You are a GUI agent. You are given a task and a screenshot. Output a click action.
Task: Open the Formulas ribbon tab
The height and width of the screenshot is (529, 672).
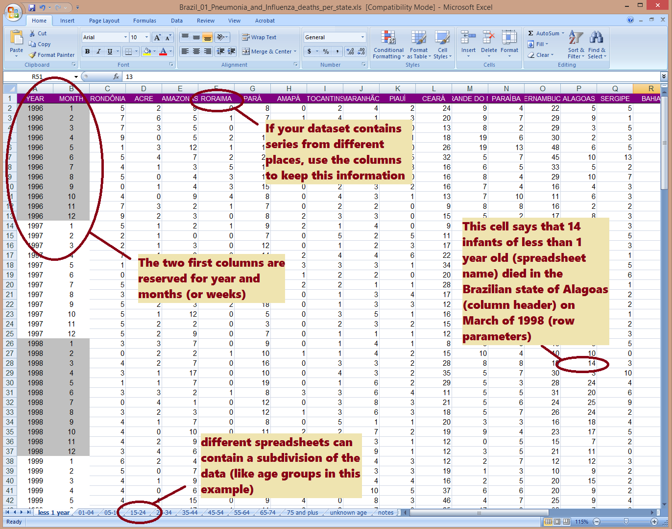click(x=144, y=21)
